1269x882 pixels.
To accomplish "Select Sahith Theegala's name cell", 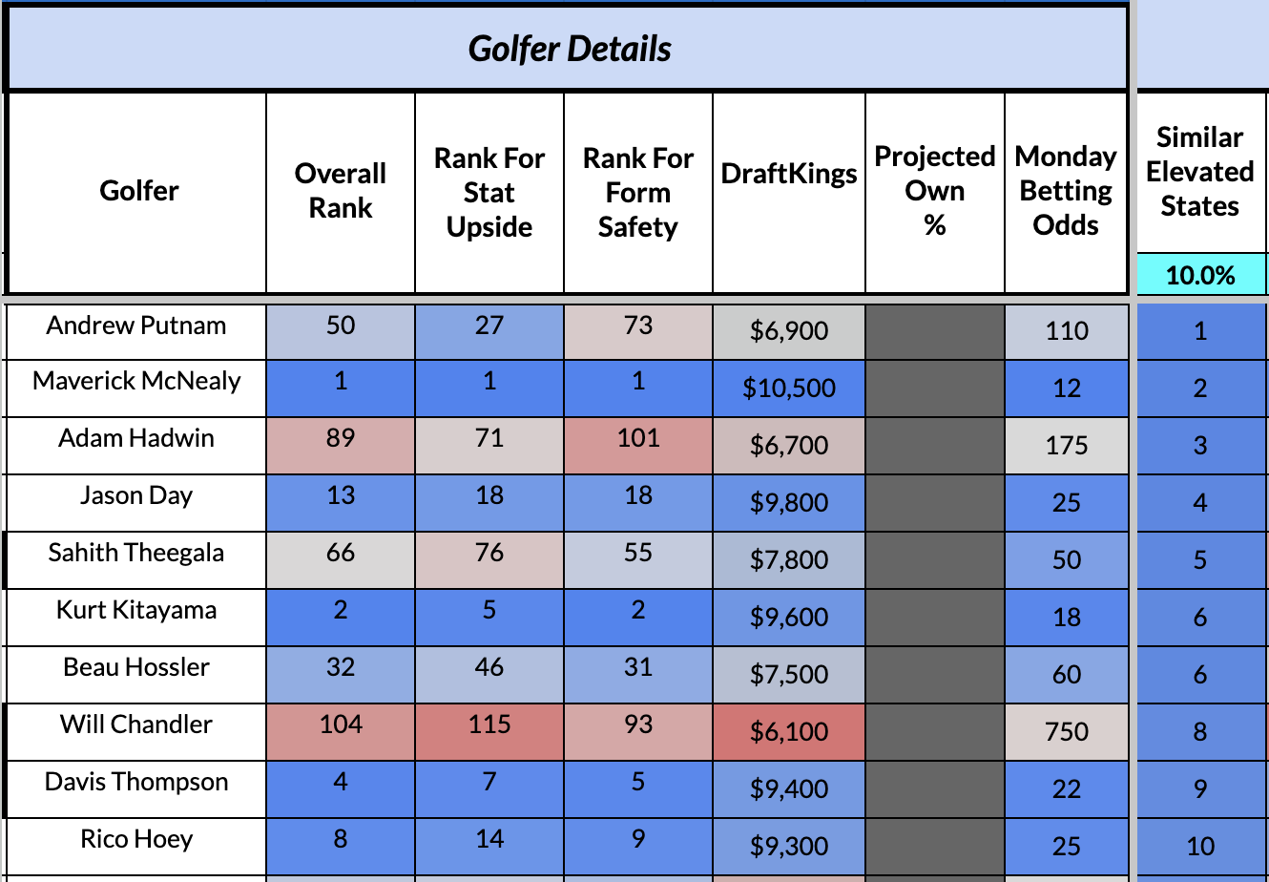I will (136, 554).
